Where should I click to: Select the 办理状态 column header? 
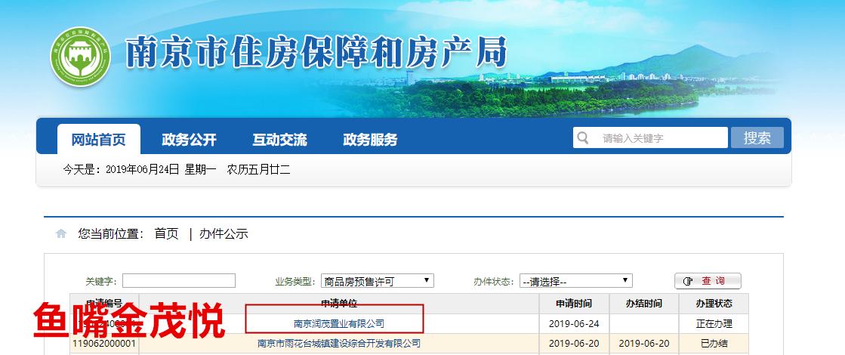(x=714, y=304)
